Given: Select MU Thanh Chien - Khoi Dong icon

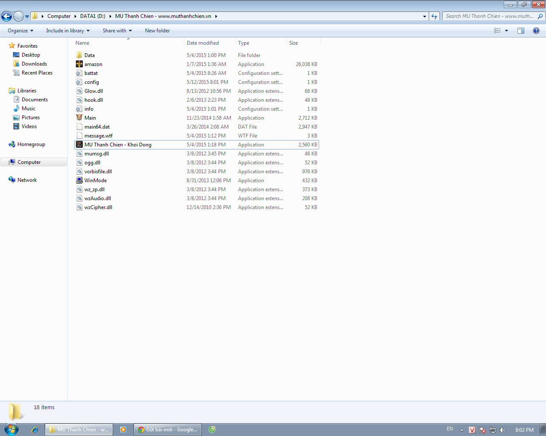Looking at the screenshot, I should point(79,145).
